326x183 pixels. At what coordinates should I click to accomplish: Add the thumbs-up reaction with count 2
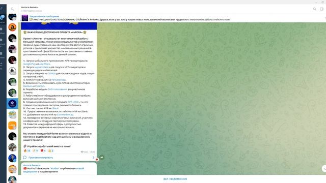click(51, 150)
